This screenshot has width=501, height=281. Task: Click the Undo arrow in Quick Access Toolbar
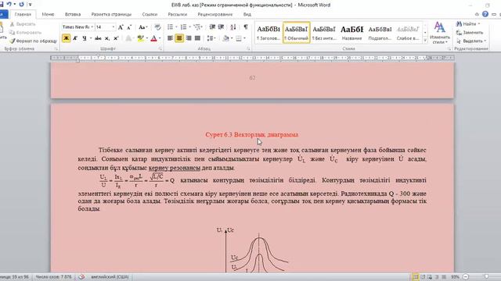(9, 4)
